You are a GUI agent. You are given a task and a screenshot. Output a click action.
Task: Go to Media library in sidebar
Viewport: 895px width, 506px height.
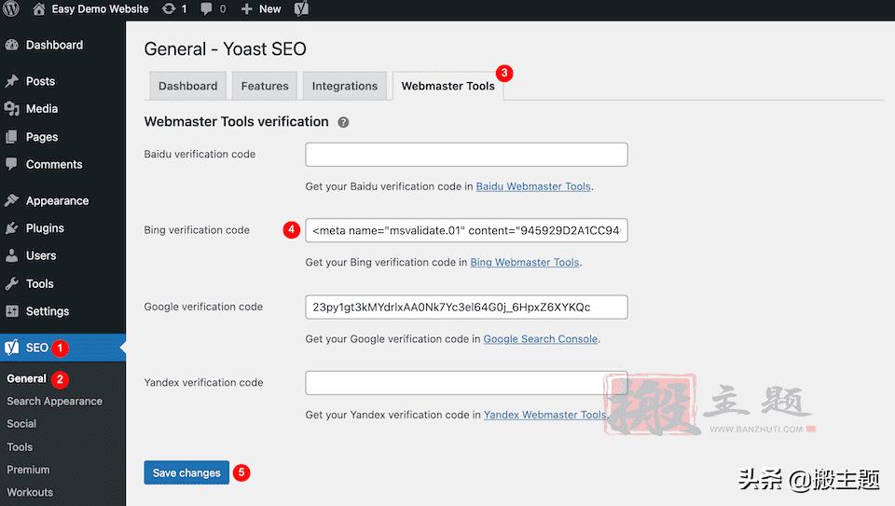[42, 108]
